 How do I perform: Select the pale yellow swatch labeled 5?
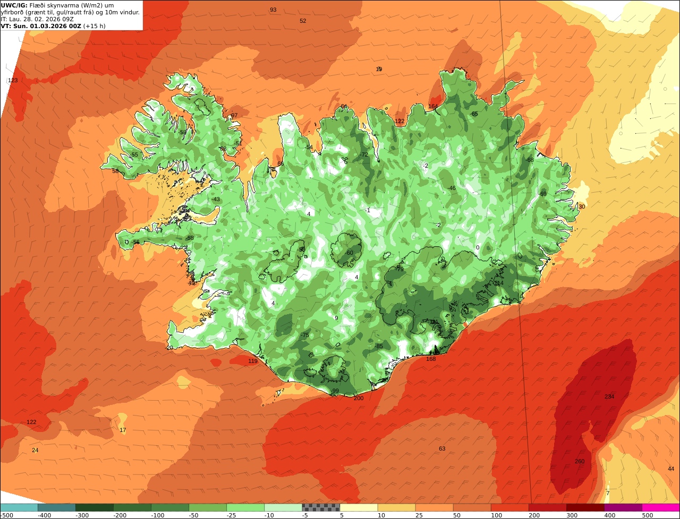coord(359,507)
